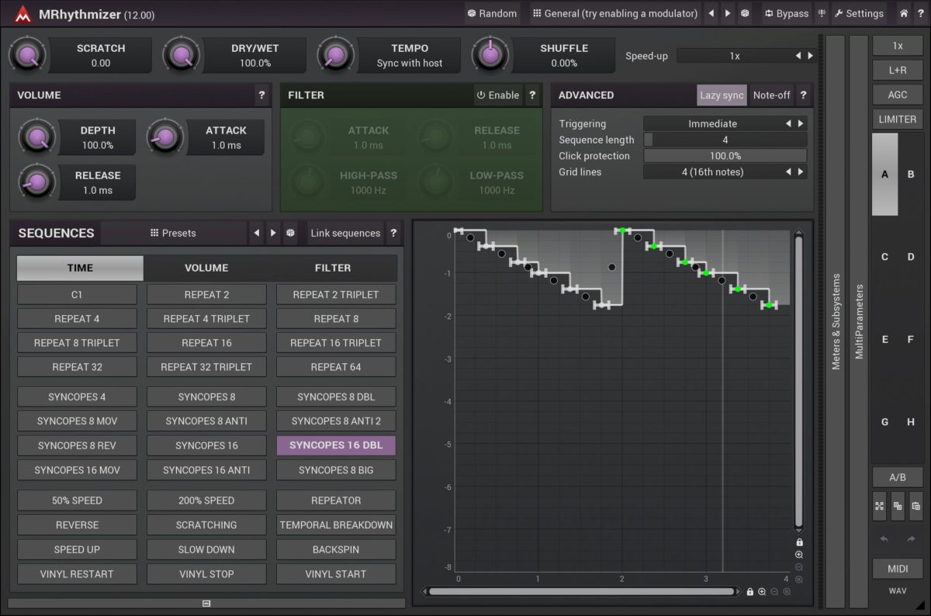Select the REVERSE sequence preset
This screenshot has height=616, width=931.
pyautogui.click(x=77, y=524)
